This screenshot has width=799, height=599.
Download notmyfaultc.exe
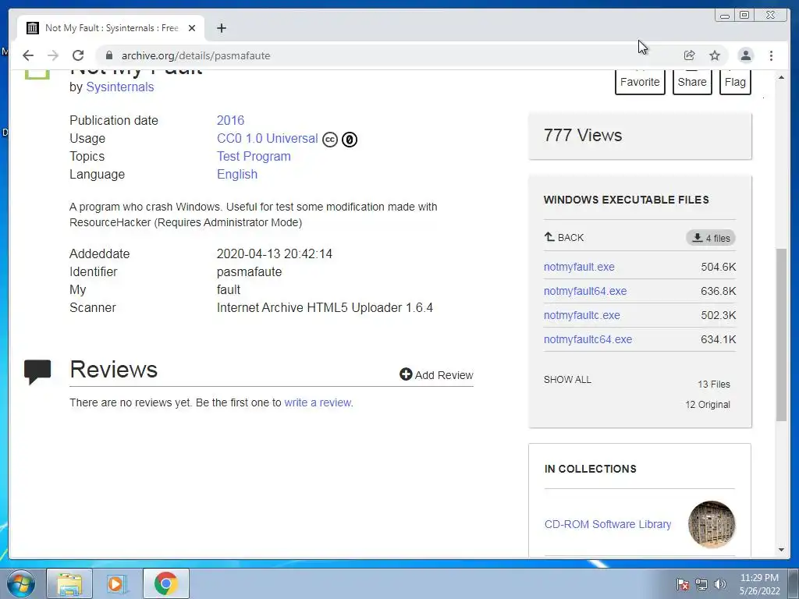(582, 315)
